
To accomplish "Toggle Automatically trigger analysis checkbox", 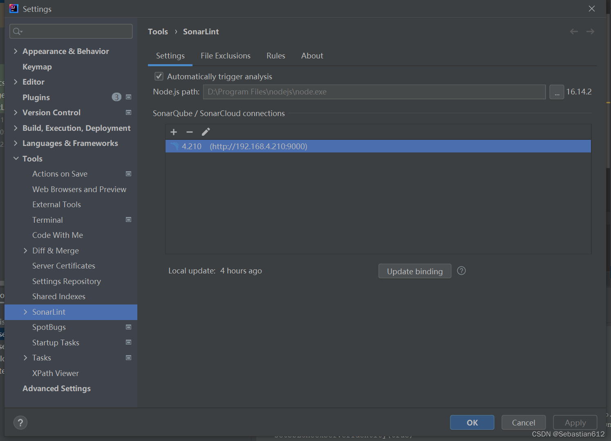I will (159, 76).
